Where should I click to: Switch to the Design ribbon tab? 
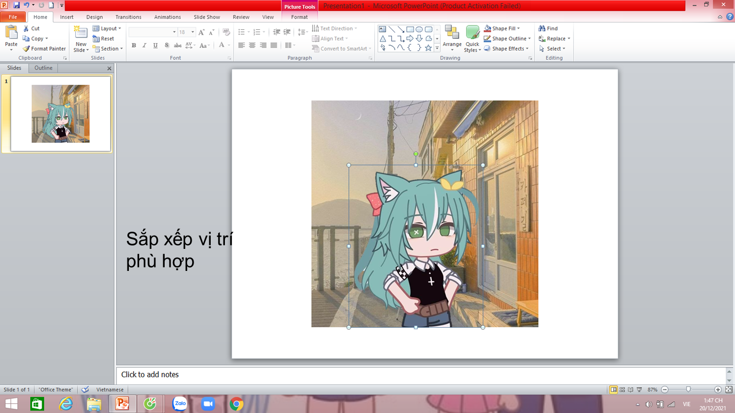[x=95, y=17]
